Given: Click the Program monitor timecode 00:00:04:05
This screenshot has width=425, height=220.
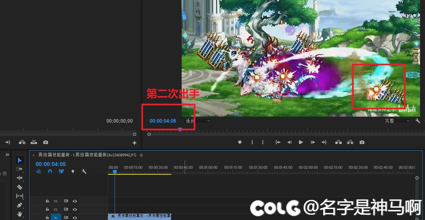Looking at the screenshot, I should point(163,121).
